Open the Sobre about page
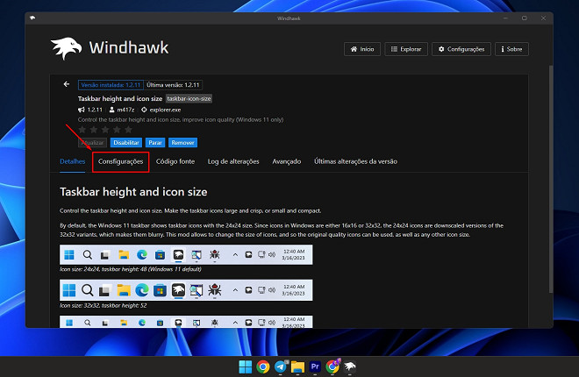Image resolution: width=579 pixels, height=377 pixels. [511, 49]
